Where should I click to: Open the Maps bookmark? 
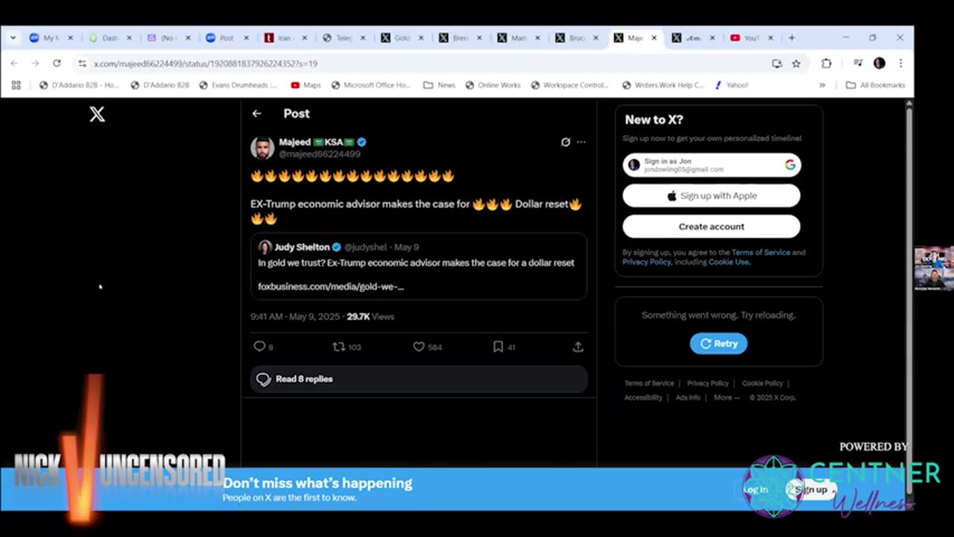tap(306, 85)
